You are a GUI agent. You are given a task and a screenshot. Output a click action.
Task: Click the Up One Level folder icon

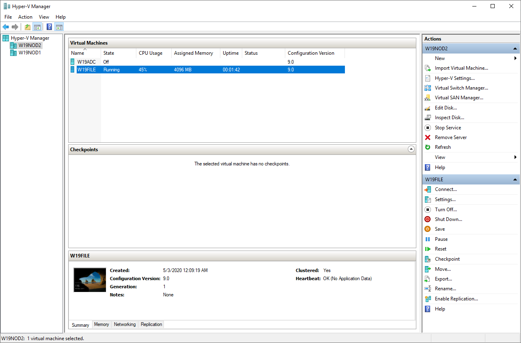27,27
